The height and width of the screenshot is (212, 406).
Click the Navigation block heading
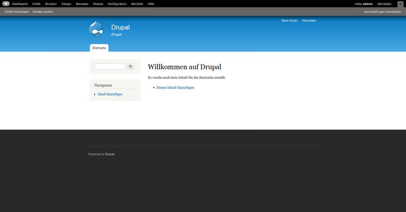coord(103,85)
